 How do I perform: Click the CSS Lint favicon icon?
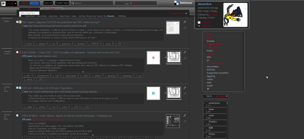(x=20, y=88)
